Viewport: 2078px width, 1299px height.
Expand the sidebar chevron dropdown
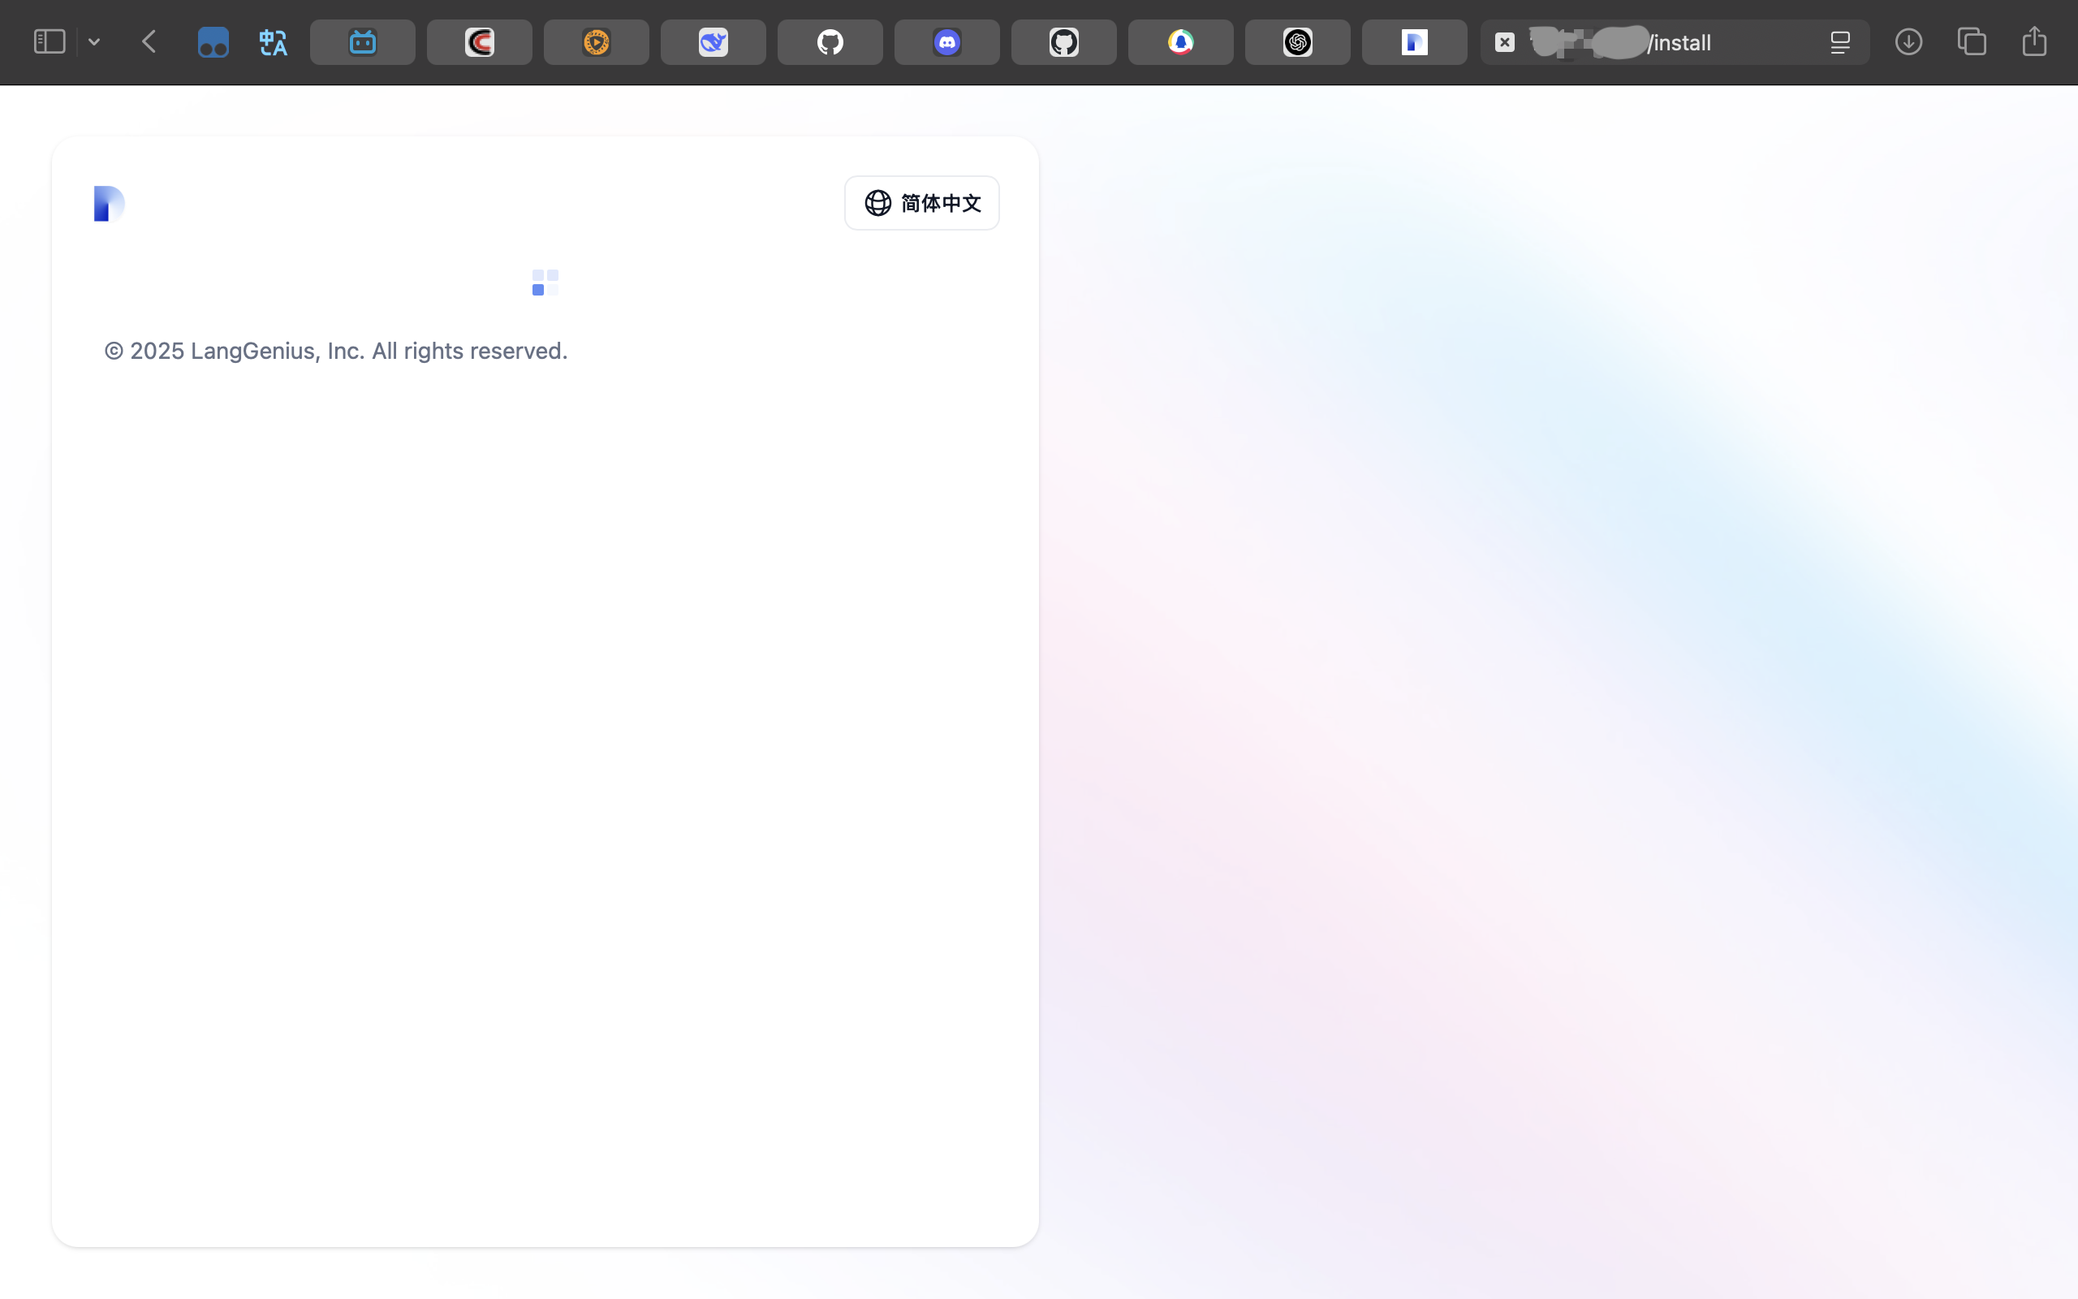pyautogui.click(x=94, y=41)
